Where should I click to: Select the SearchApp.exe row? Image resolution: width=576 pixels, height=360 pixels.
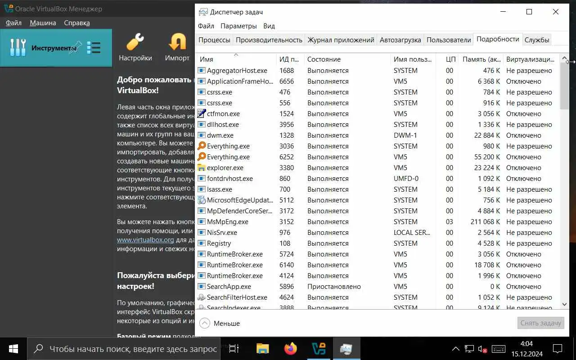pos(378,286)
